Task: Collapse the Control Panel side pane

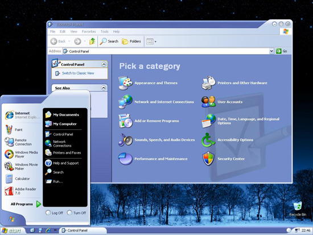Action: point(104,64)
